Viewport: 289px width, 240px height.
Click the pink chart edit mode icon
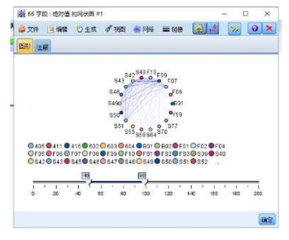(213, 29)
